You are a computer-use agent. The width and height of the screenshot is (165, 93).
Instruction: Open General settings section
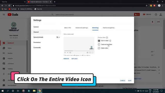click(x=36, y=27)
